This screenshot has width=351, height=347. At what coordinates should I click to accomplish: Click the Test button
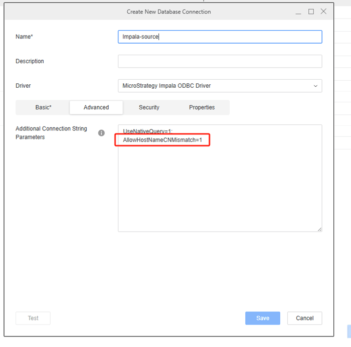click(33, 318)
